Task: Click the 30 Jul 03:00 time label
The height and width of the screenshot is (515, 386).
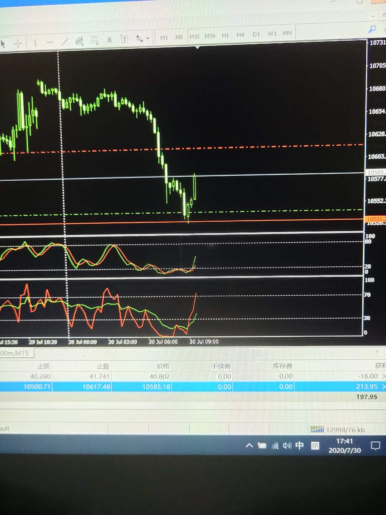Action: tap(123, 342)
